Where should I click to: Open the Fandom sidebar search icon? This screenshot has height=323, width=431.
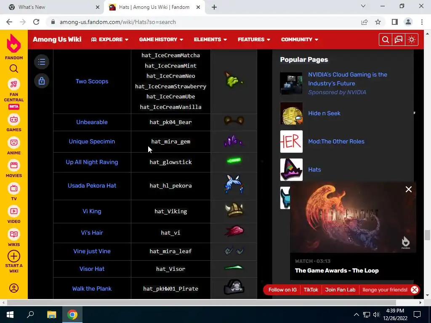click(14, 69)
